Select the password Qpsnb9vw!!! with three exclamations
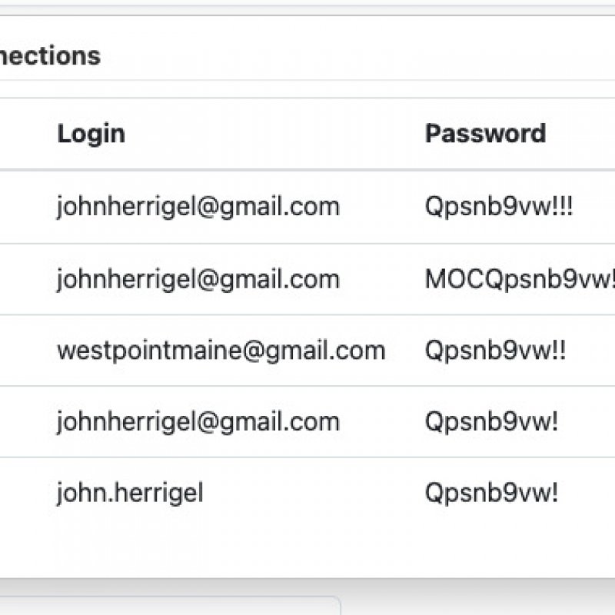The height and width of the screenshot is (615, 615). coord(498,207)
